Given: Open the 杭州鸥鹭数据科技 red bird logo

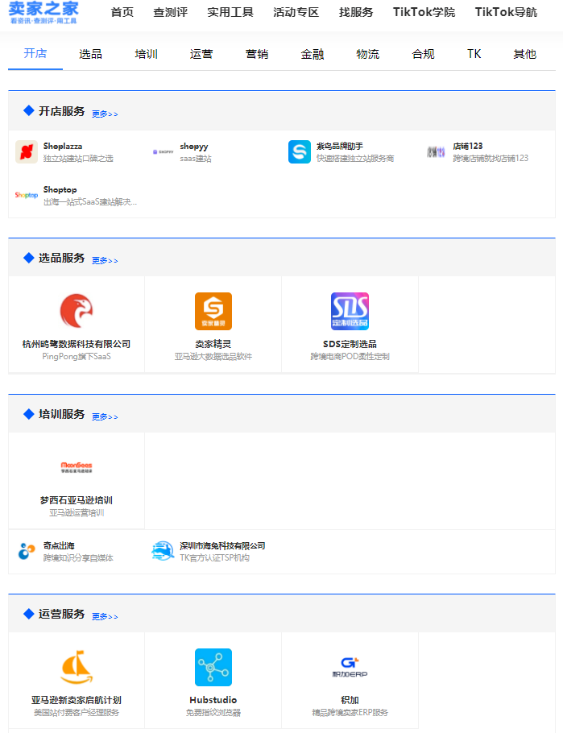Looking at the screenshot, I should (77, 311).
